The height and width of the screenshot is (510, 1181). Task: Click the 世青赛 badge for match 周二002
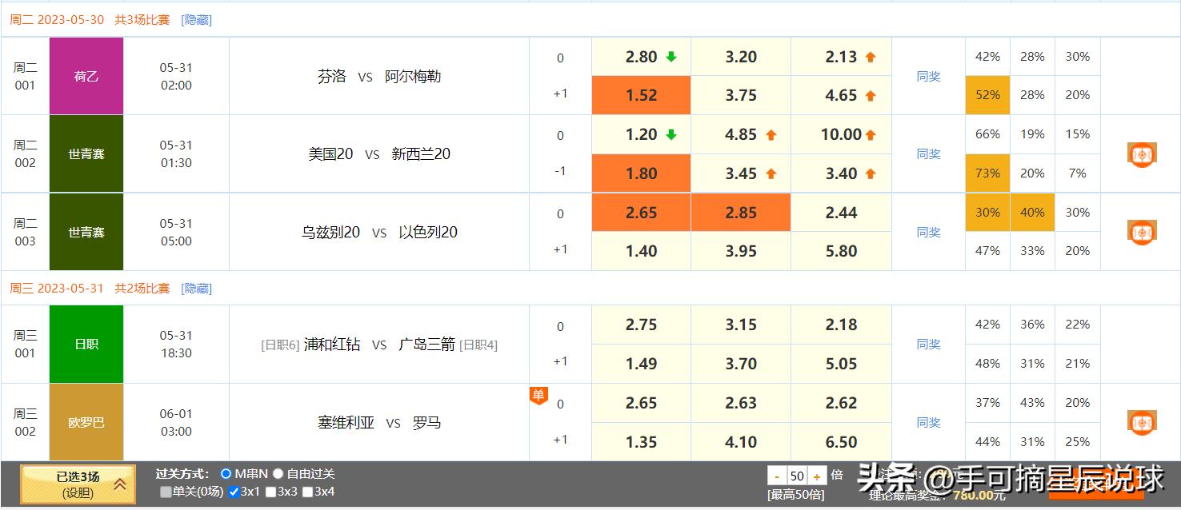click(x=86, y=153)
